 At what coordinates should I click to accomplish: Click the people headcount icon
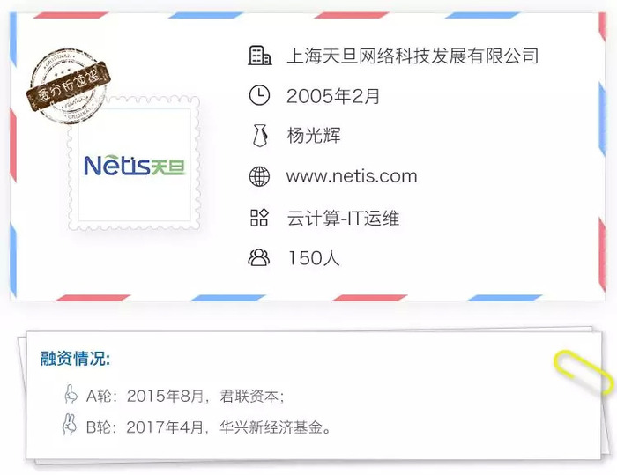(x=259, y=257)
